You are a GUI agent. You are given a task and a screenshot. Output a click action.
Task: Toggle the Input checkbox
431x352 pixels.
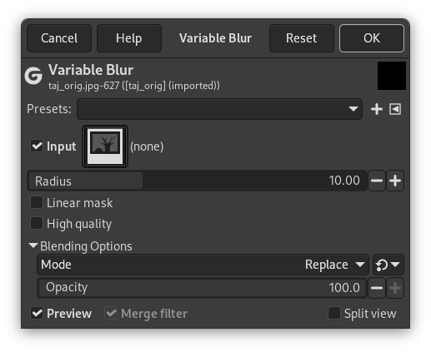pos(37,146)
